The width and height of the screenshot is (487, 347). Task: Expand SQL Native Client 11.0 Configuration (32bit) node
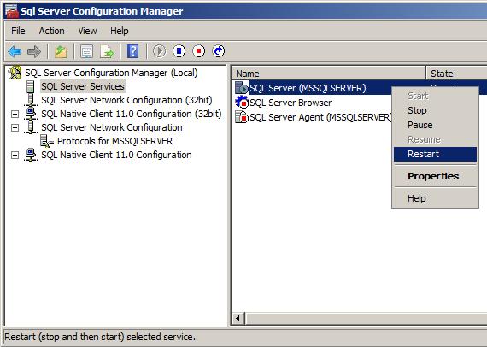(x=15, y=114)
